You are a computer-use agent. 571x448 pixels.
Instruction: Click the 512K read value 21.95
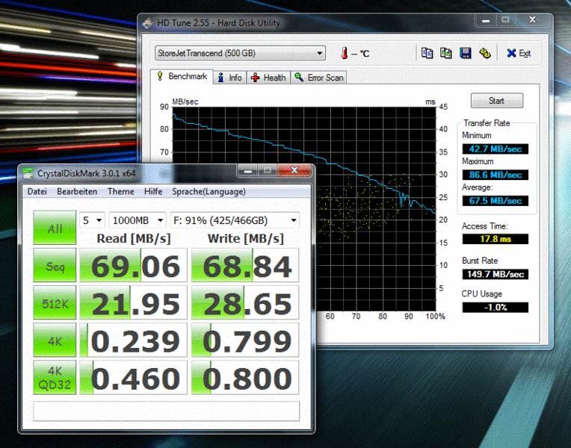133,303
